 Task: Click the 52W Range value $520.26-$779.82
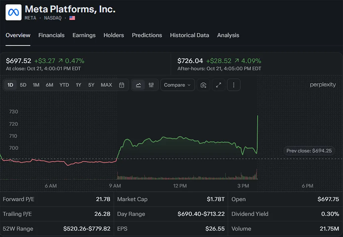[x=87, y=229]
